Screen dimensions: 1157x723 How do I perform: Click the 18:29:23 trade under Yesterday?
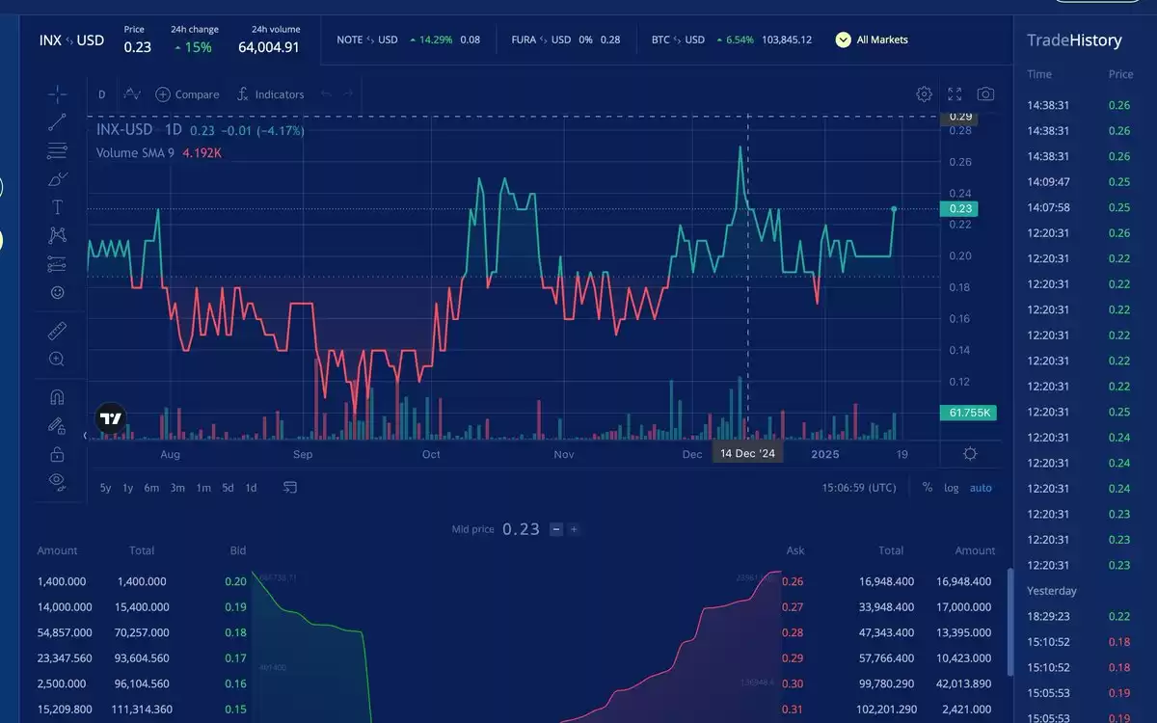[x=1080, y=616]
